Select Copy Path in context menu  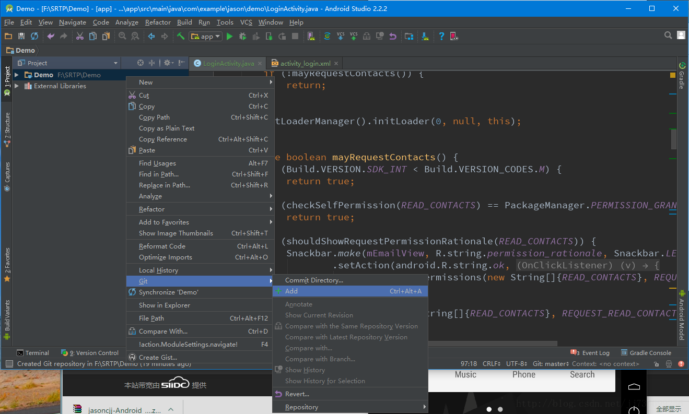(200, 117)
